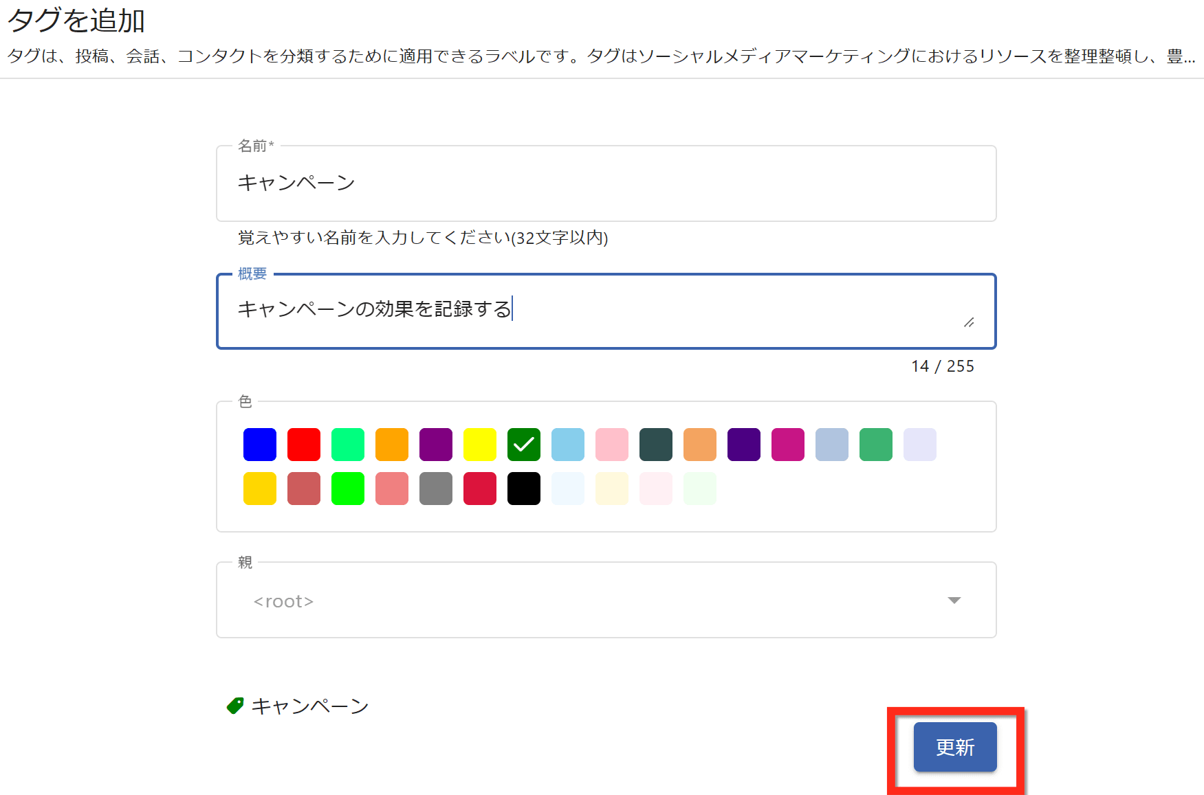Select the medium sea green swatch
Viewport: 1204px width, 795px height.
(x=876, y=445)
